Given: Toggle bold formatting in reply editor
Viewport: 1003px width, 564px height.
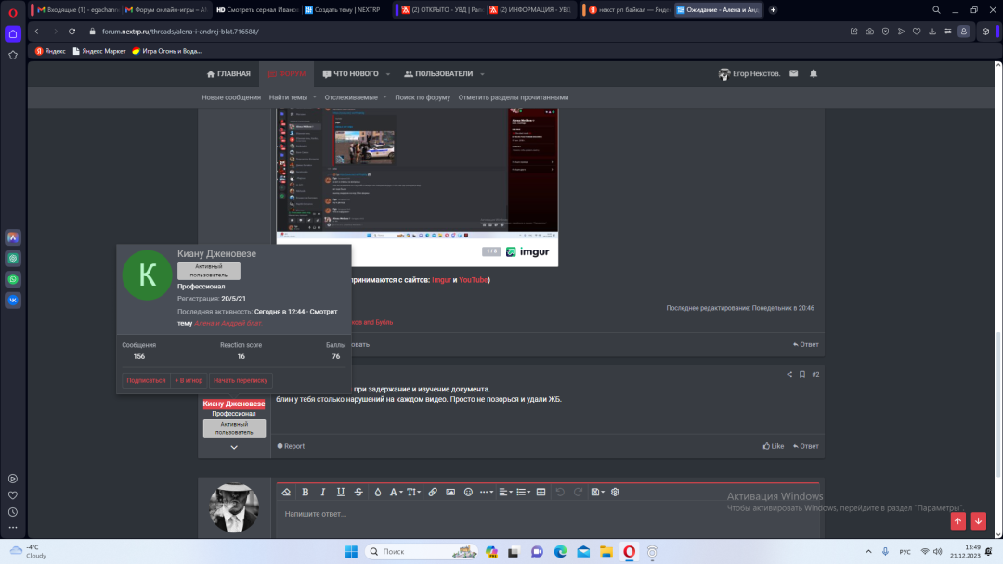Looking at the screenshot, I should (305, 492).
